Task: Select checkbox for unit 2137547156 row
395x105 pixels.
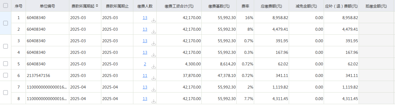Action: pyautogui.click(x=5, y=75)
